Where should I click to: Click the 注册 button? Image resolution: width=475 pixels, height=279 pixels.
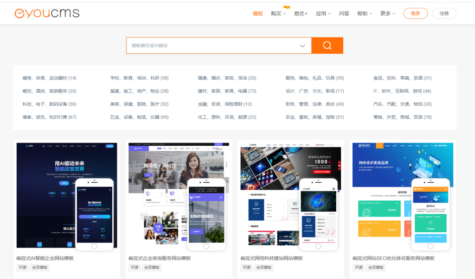[x=444, y=13]
